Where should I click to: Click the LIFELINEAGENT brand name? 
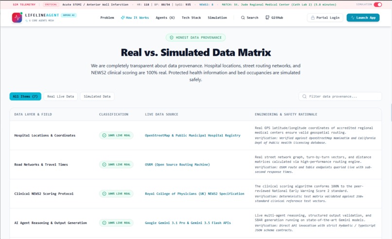(x=42, y=15)
